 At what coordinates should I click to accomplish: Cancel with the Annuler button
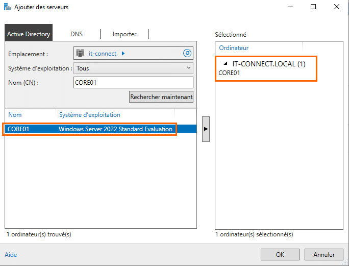coord(324,254)
